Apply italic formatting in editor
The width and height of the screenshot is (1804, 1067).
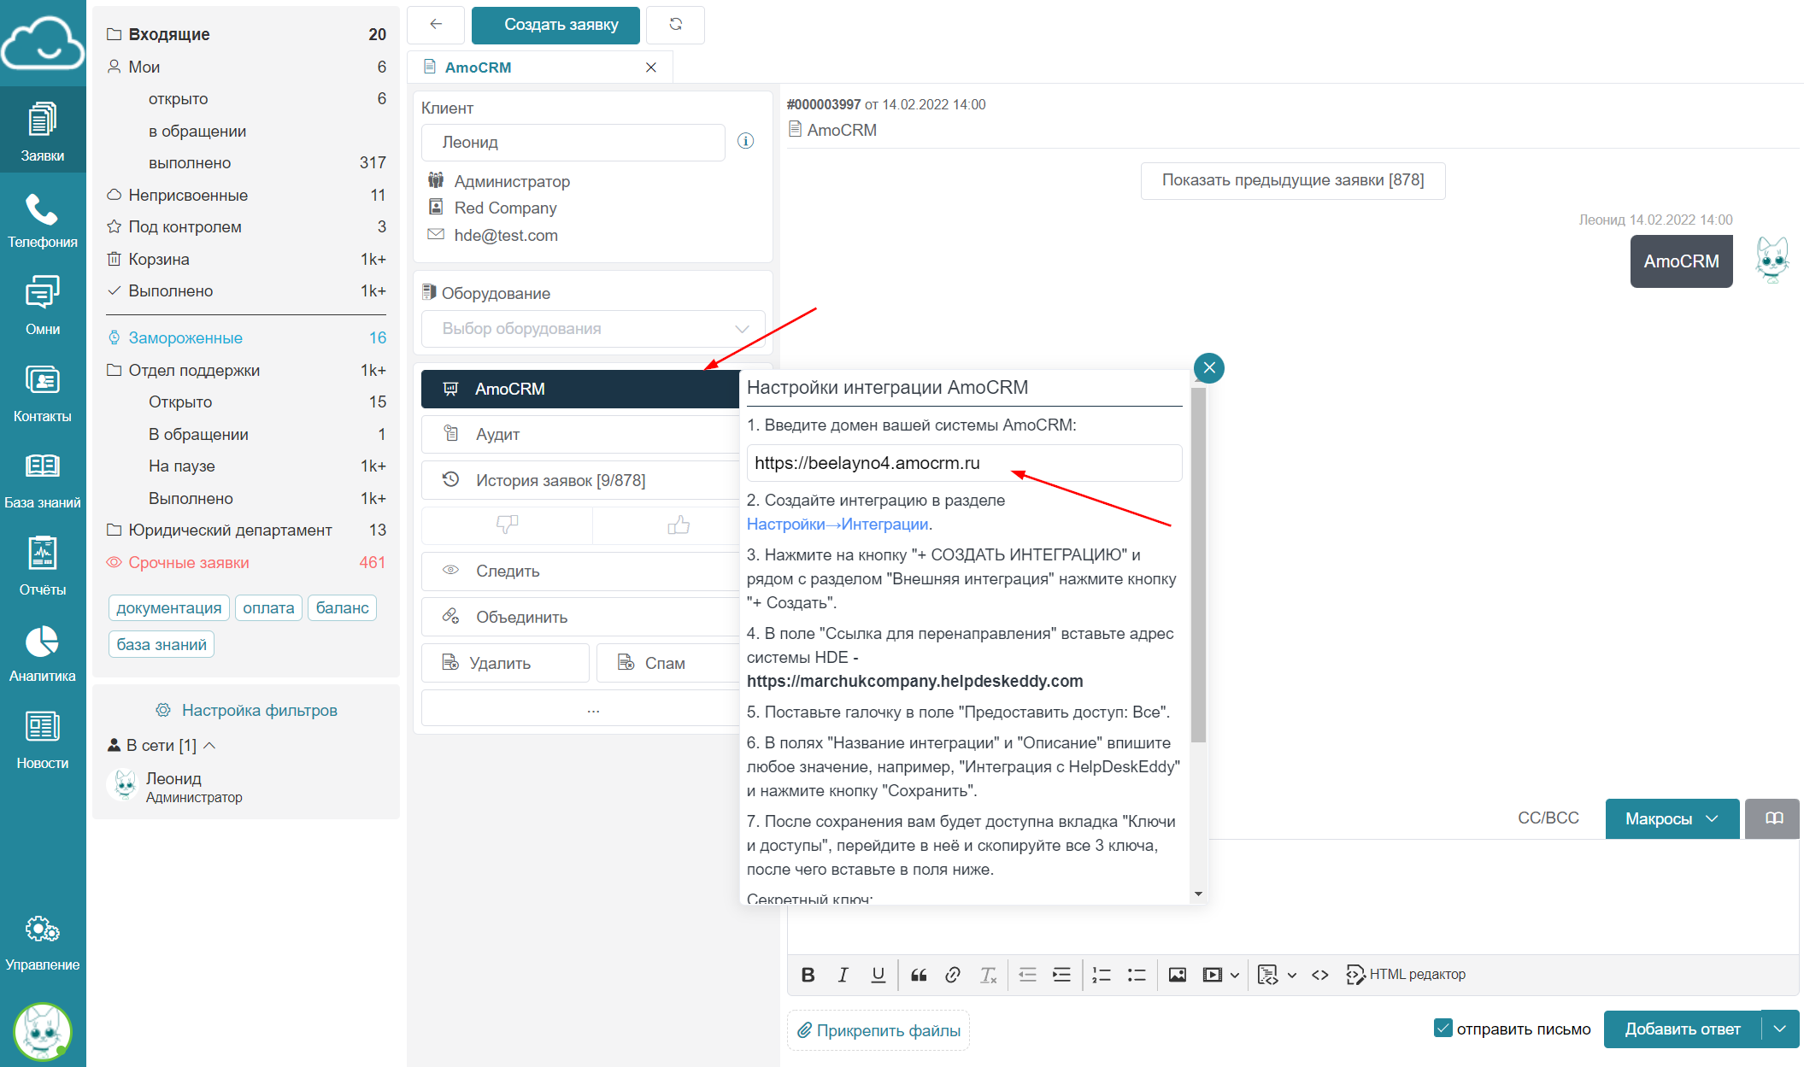843,975
